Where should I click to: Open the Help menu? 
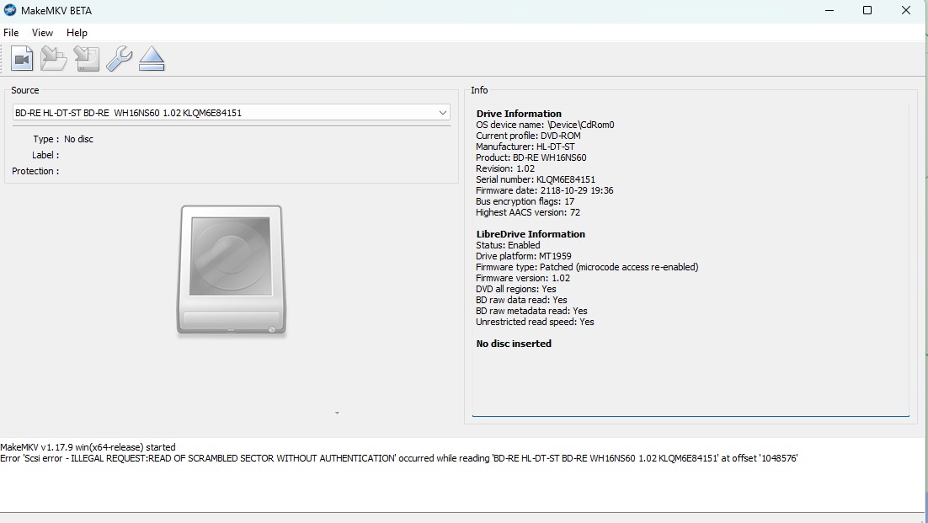[77, 33]
